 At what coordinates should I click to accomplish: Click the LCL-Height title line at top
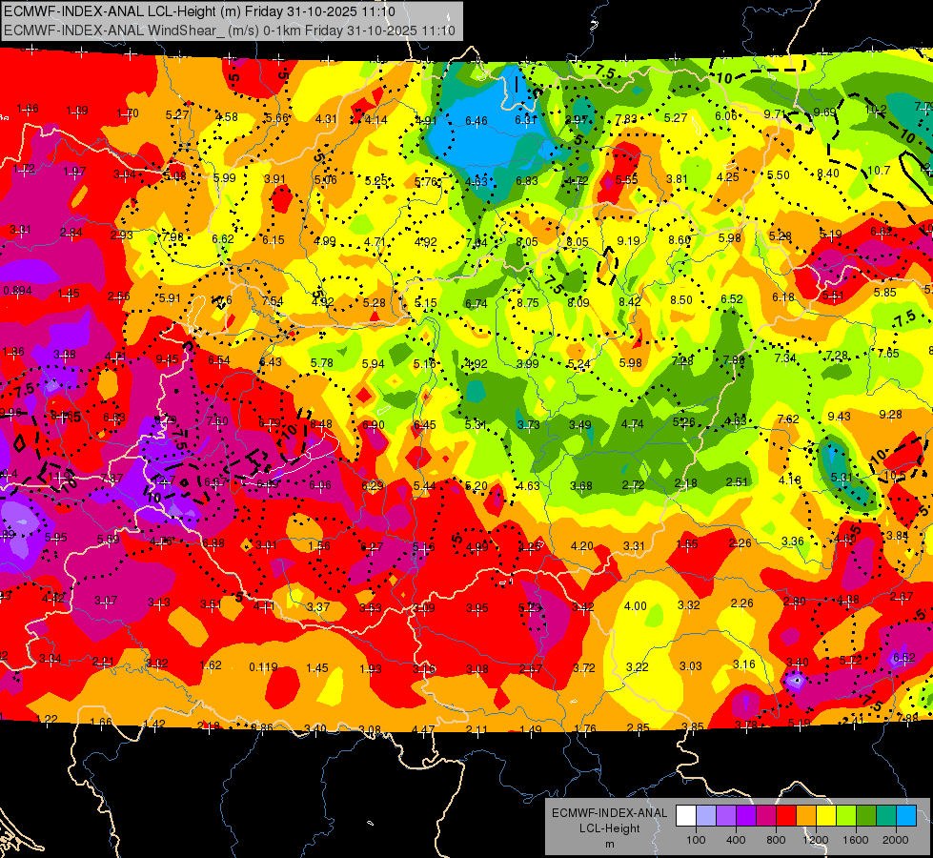point(200,11)
